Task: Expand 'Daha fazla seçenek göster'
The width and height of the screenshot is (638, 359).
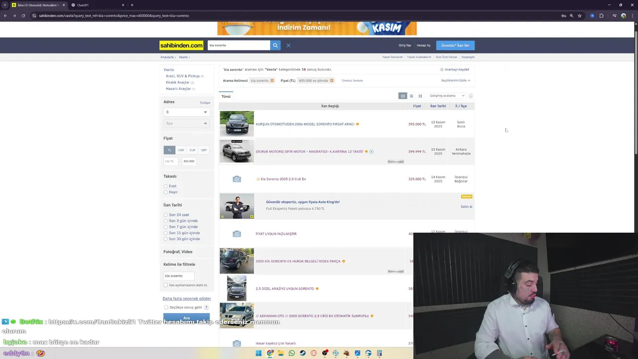Action: (187, 299)
